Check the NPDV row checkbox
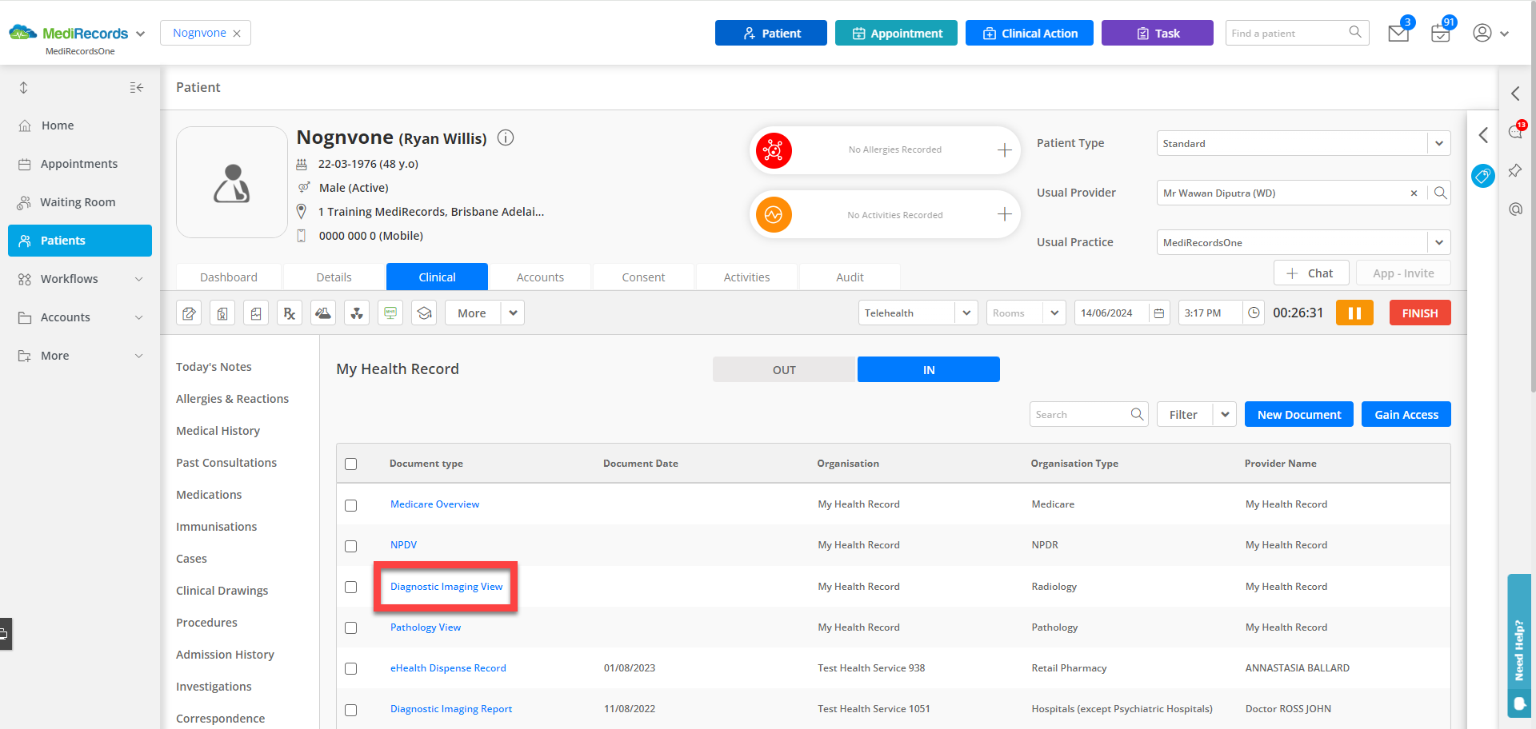This screenshot has width=1536, height=729. pyautogui.click(x=350, y=546)
